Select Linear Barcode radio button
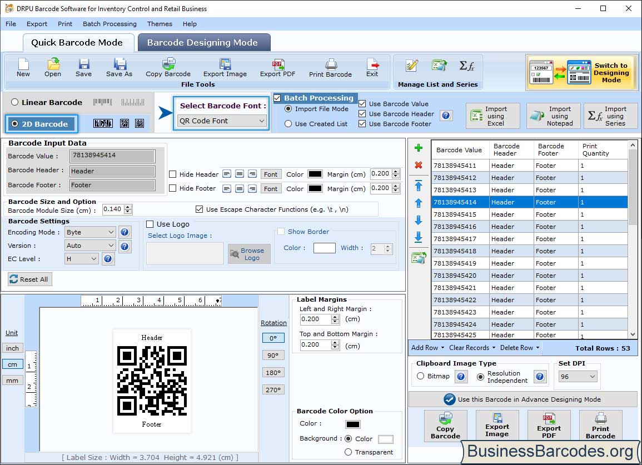 tap(15, 102)
